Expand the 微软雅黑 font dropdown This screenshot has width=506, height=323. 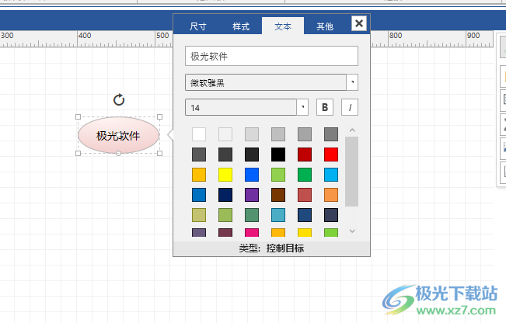tap(353, 82)
